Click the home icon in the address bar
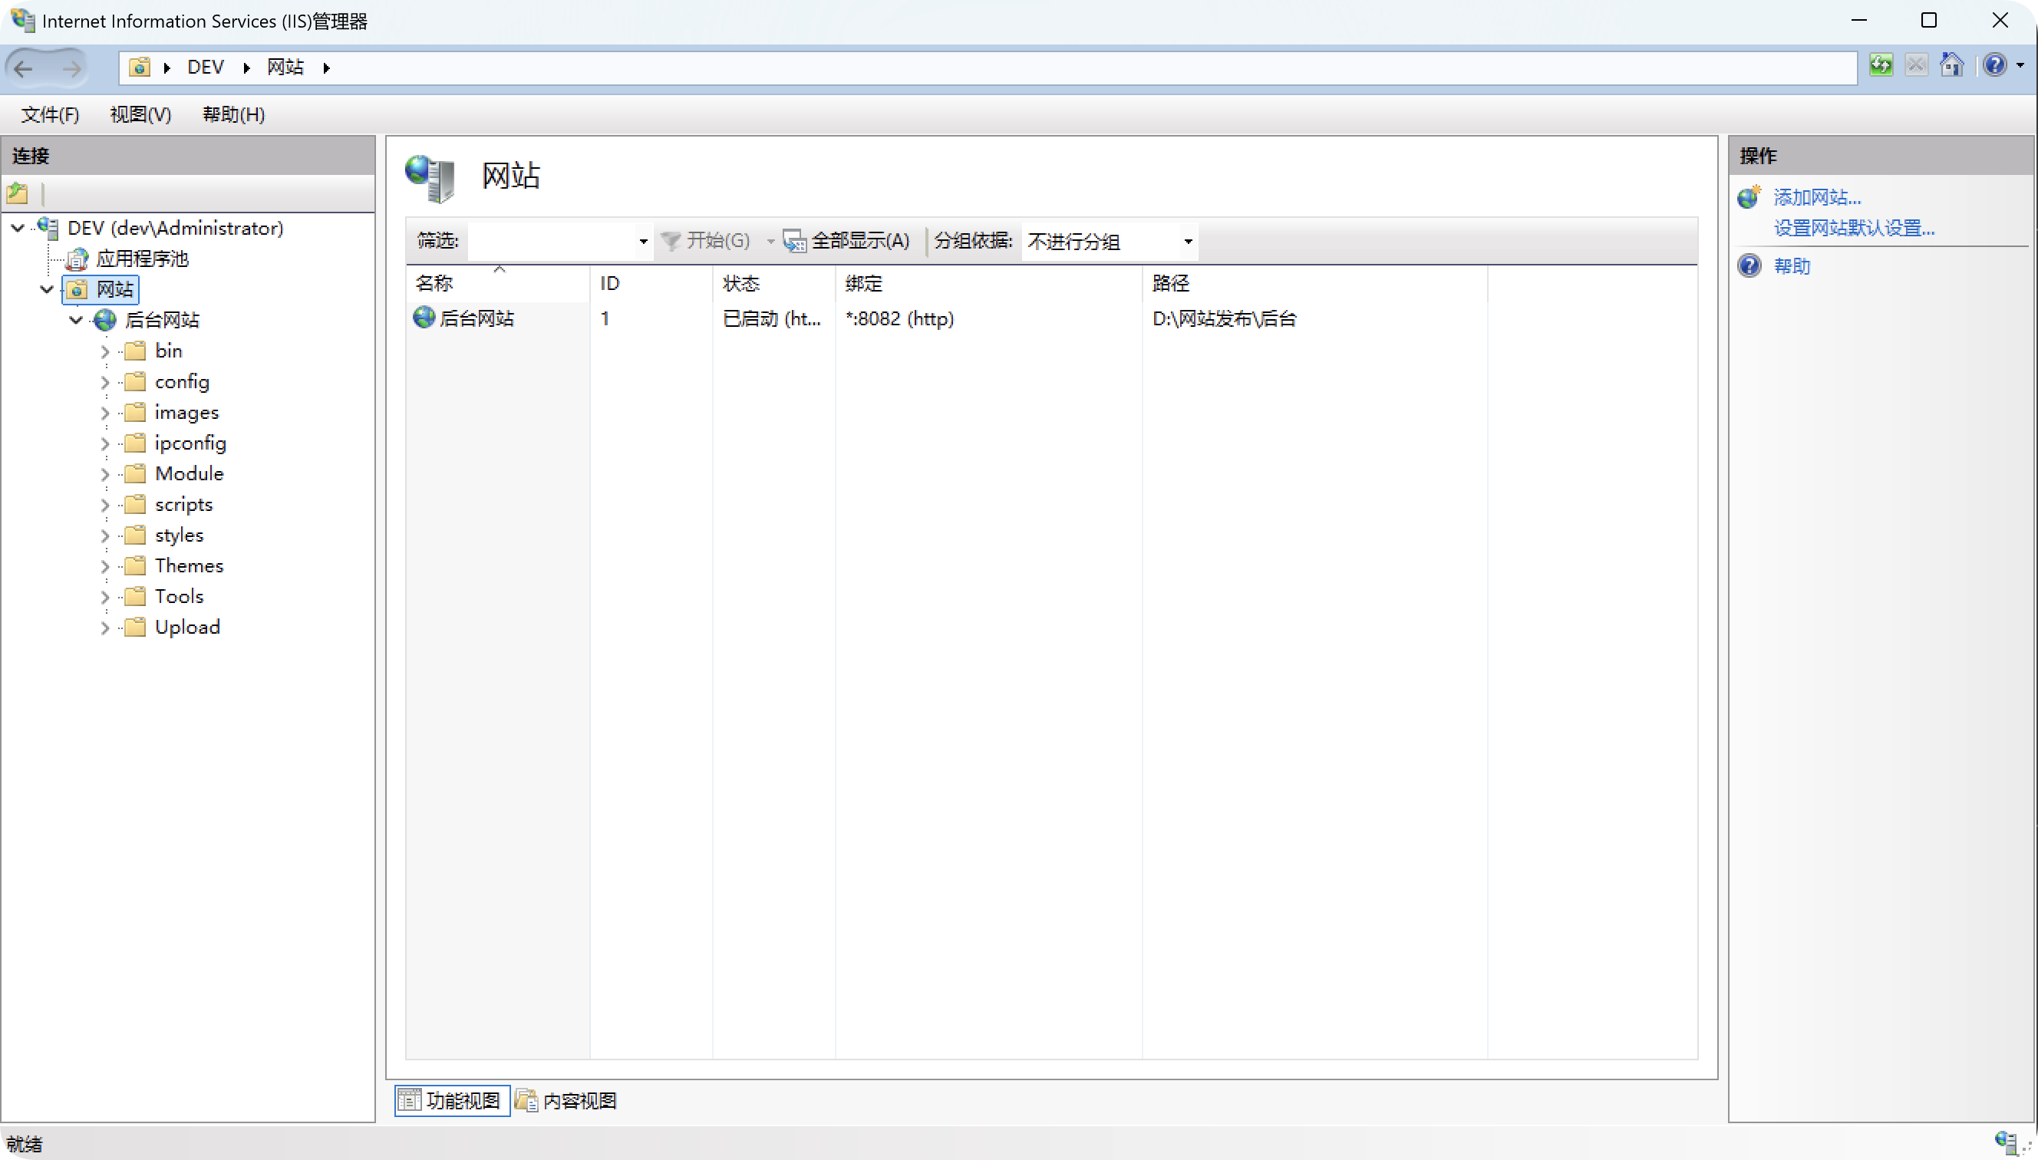 [x=1951, y=65]
